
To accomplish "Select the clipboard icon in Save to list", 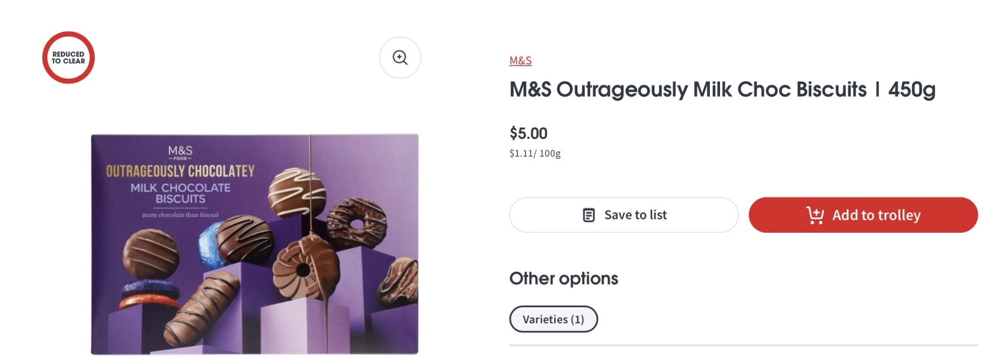I will [x=588, y=214].
